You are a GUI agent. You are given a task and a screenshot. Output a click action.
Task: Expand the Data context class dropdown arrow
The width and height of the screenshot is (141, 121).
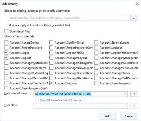[x=125, y=94]
